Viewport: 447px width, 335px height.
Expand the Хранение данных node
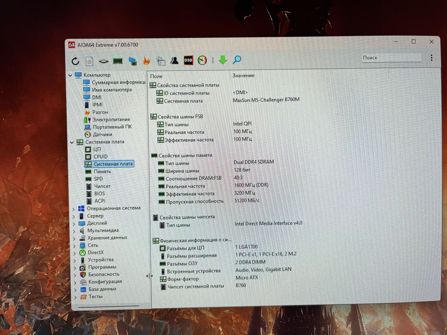(x=74, y=238)
